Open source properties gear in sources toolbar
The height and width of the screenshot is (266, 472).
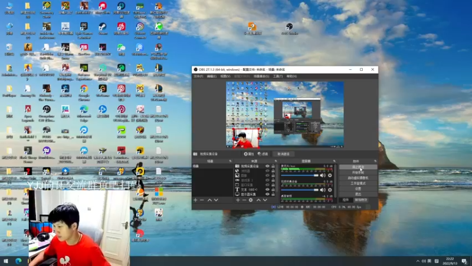(251, 200)
